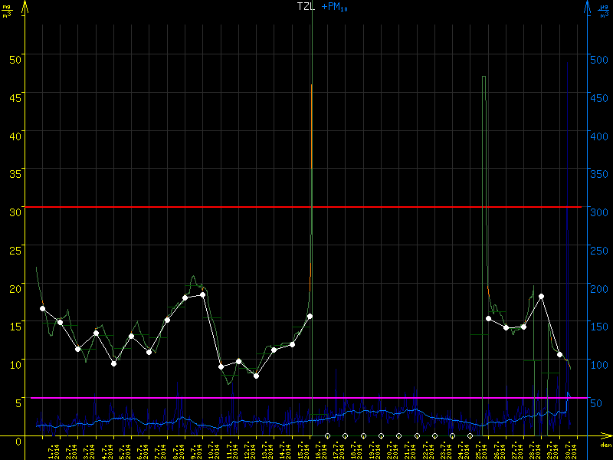The width and height of the screenshot is (613, 460).
Task: Select the first white data point marker
Action: click(43, 308)
